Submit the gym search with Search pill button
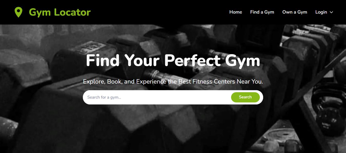This screenshot has height=153, width=346. pyautogui.click(x=245, y=97)
